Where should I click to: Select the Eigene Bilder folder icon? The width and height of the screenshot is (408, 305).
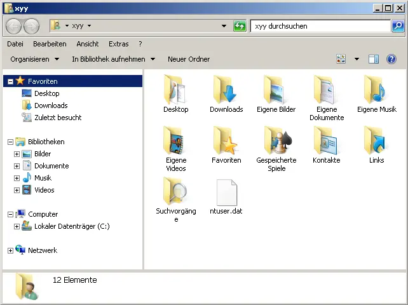[x=276, y=90]
